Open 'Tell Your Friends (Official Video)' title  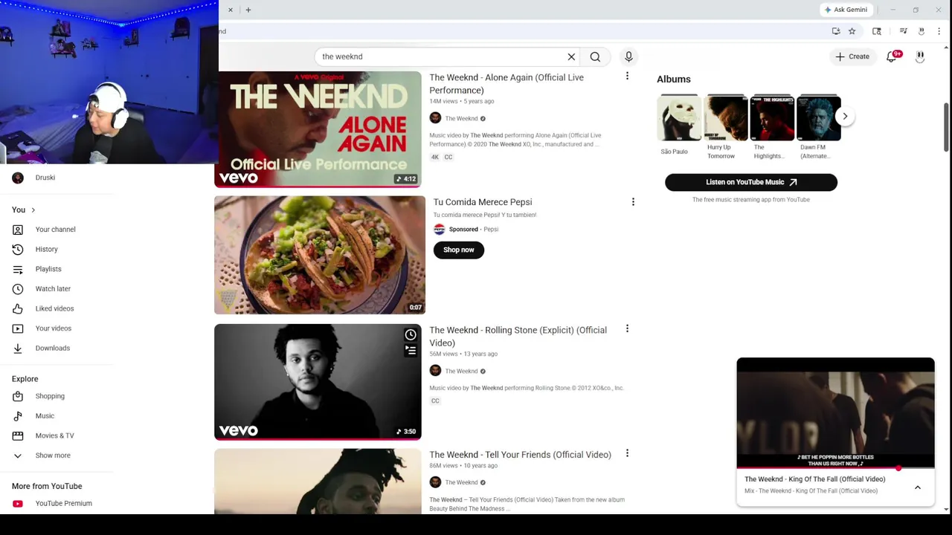pyautogui.click(x=520, y=455)
